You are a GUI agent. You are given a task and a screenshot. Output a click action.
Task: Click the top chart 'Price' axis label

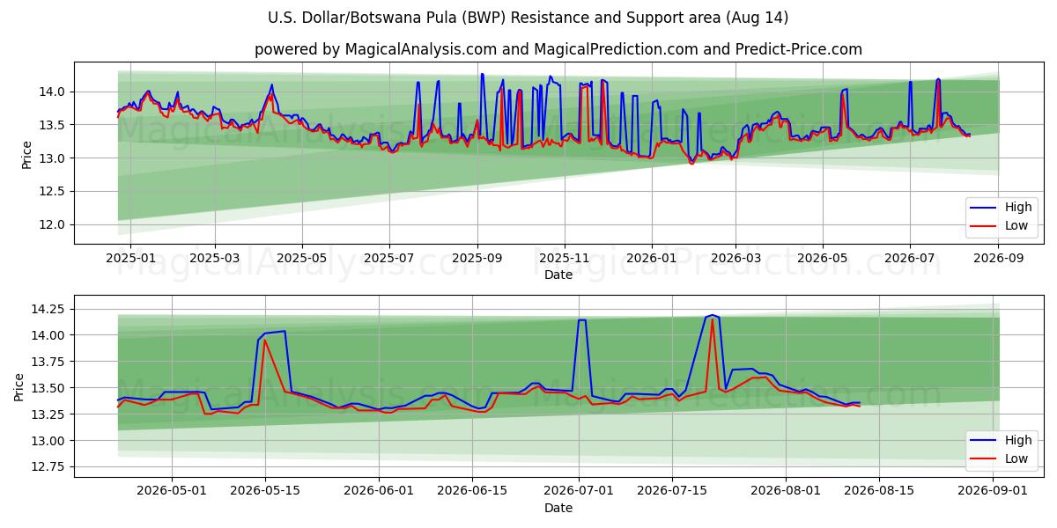(26, 153)
